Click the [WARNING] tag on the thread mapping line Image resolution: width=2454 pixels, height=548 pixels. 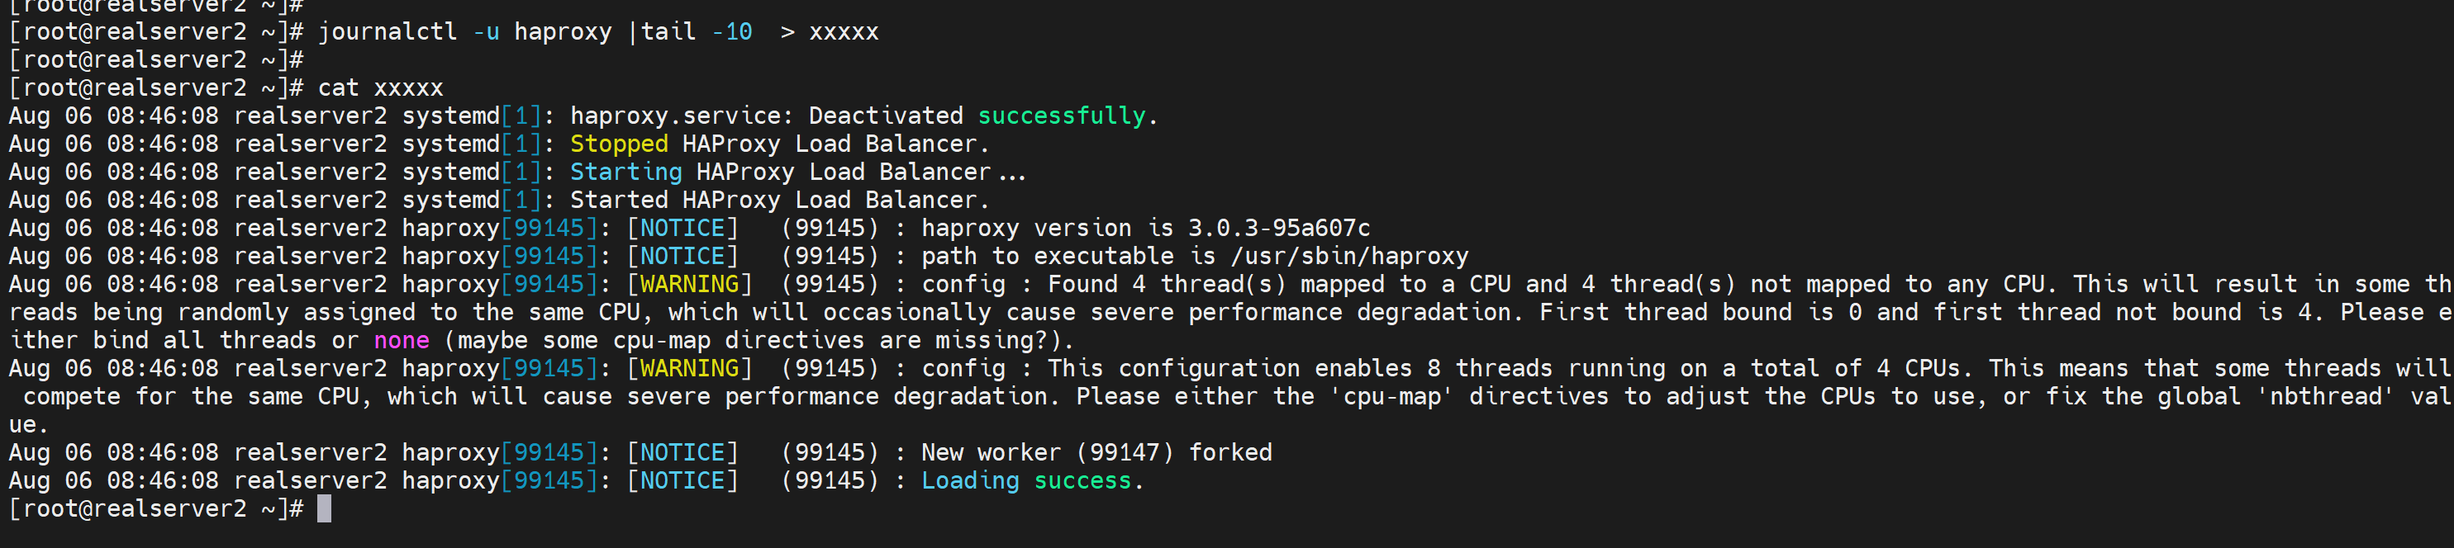tap(690, 285)
